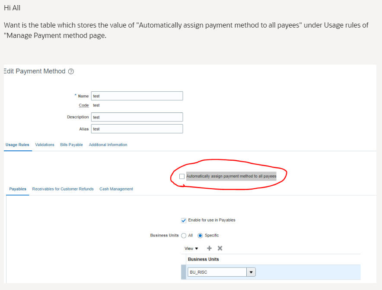Open the BU_RISC dropdown list
The height and width of the screenshot is (290, 382).
coord(251,271)
